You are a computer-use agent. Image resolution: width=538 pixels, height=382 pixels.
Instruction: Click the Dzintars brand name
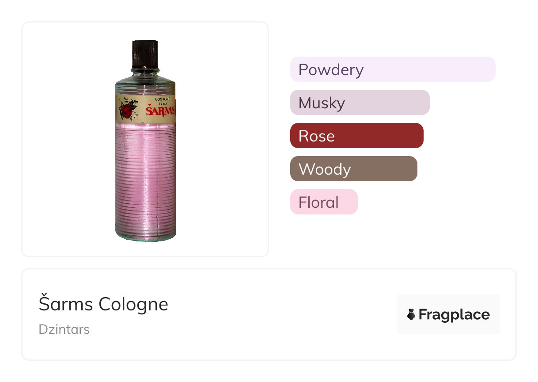tap(64, 329)
